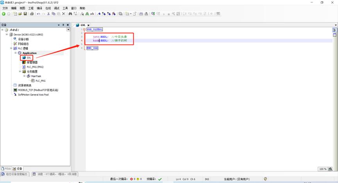Toggle pin on the 设备 panel
The width and height of the screenshot is (338, 183).
[63, 25]
